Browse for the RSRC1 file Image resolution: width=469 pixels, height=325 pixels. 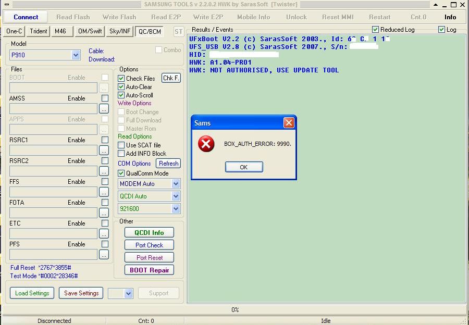coord(104,151)
